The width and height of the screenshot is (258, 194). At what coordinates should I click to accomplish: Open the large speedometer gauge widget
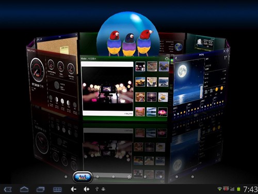pyautogui.click(x=37, y=70)
